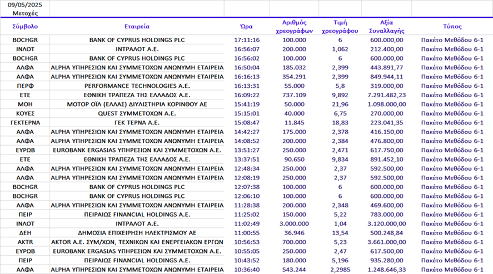Click value 617.500,00
493x274 pixels.
click(387, 251)
